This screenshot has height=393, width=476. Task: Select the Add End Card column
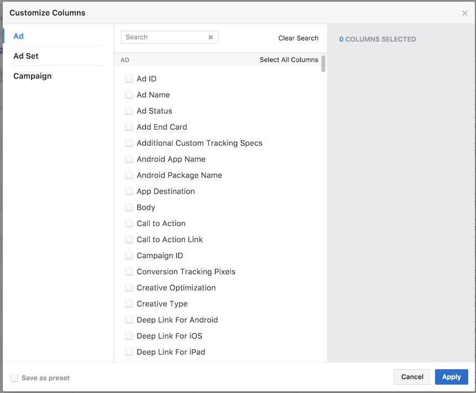pos(129,127)
